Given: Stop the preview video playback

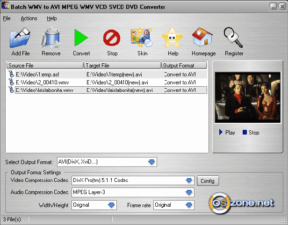Looking at the screenshot, I should click(251, 132).
